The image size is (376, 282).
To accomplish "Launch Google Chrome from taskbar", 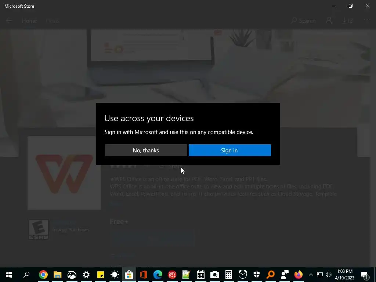I will pos(43,275).
